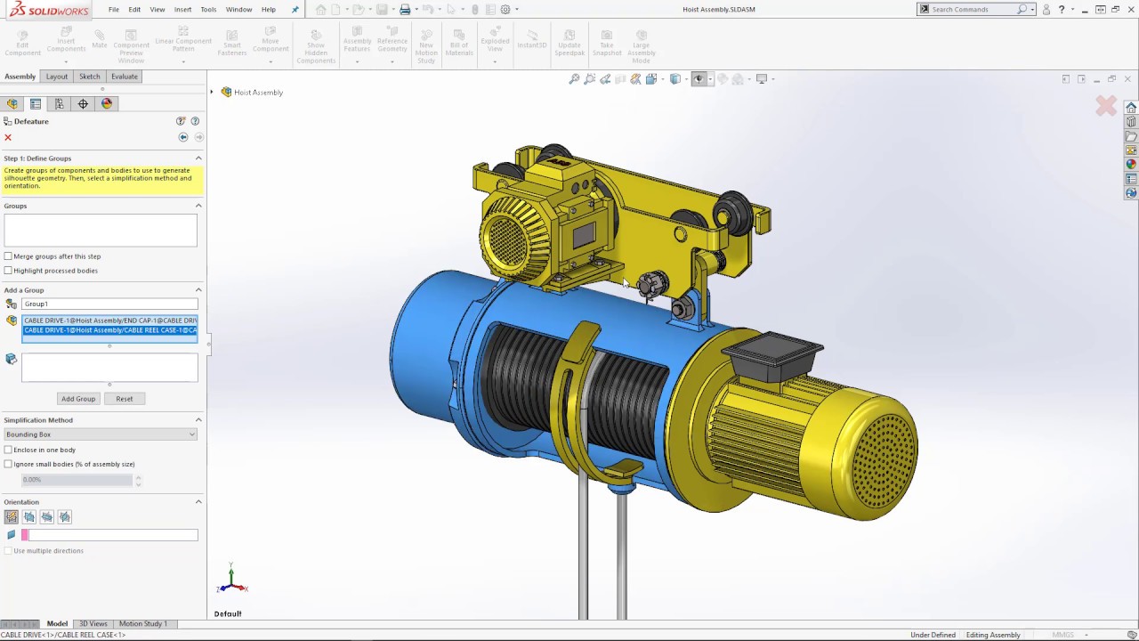Collapse the Orientation section
The height and width of the screenshot is (641, 1139).
[x=198, y=502]
